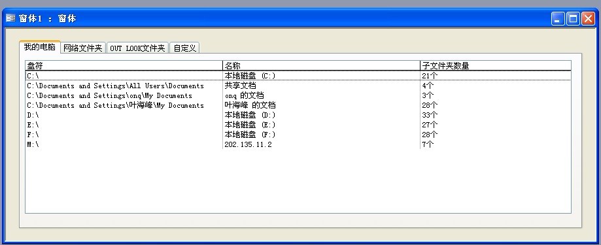601x245 pixels.
Task: Sort by 子文件夹数量 column header
Action: point(496,65)
